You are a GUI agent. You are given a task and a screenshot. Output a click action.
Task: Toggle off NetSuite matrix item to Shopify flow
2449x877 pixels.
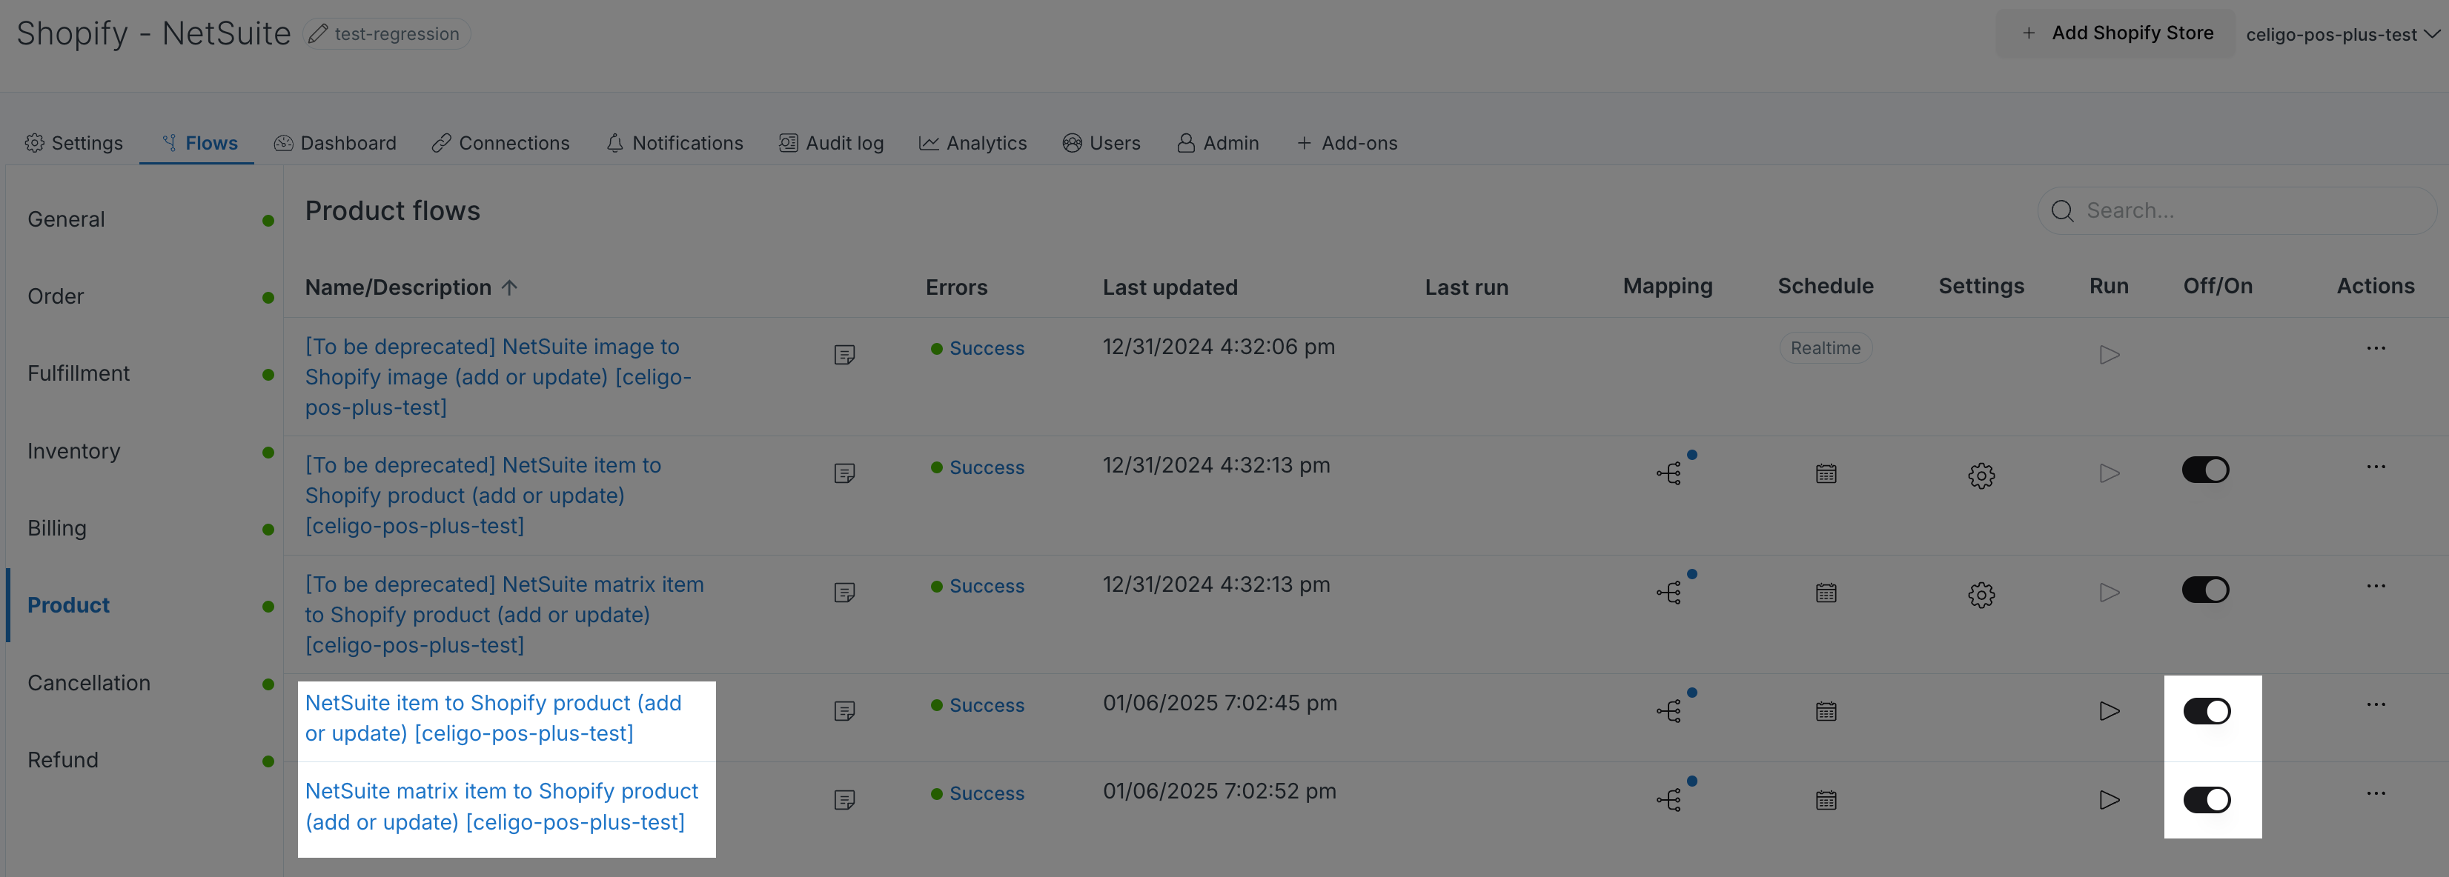coord(2207,800)
